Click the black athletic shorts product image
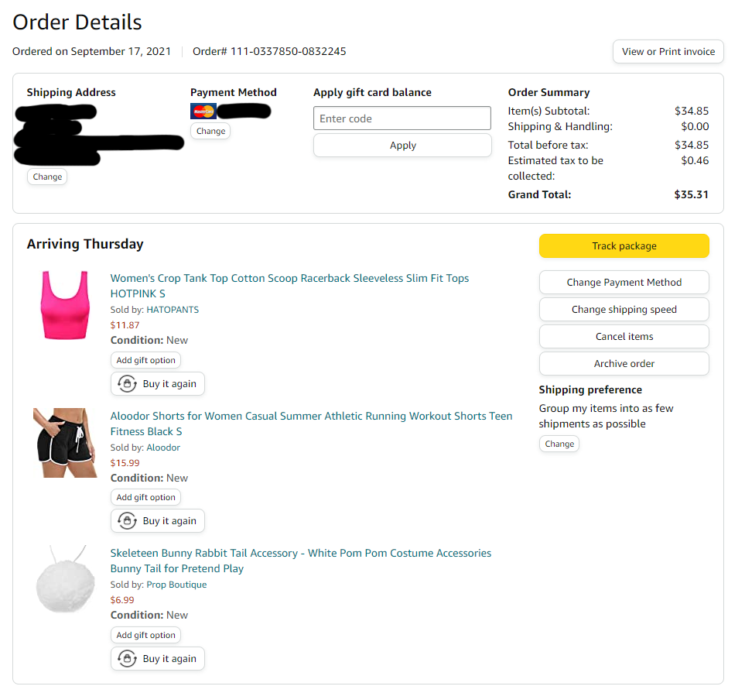The image size is (745, 693). (65, 443)
